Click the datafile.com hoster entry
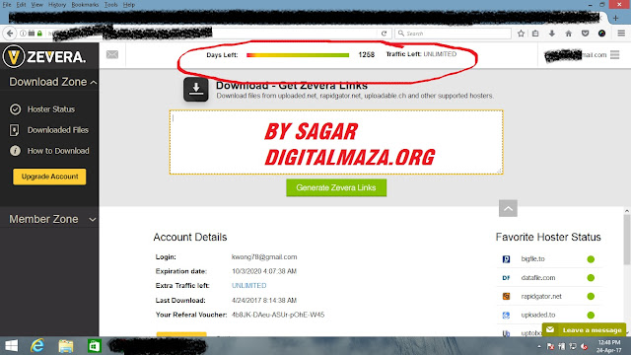631x355 pixels. (538, 278)
